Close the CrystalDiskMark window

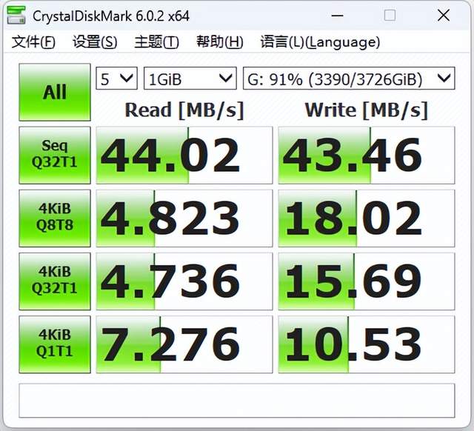444,16
